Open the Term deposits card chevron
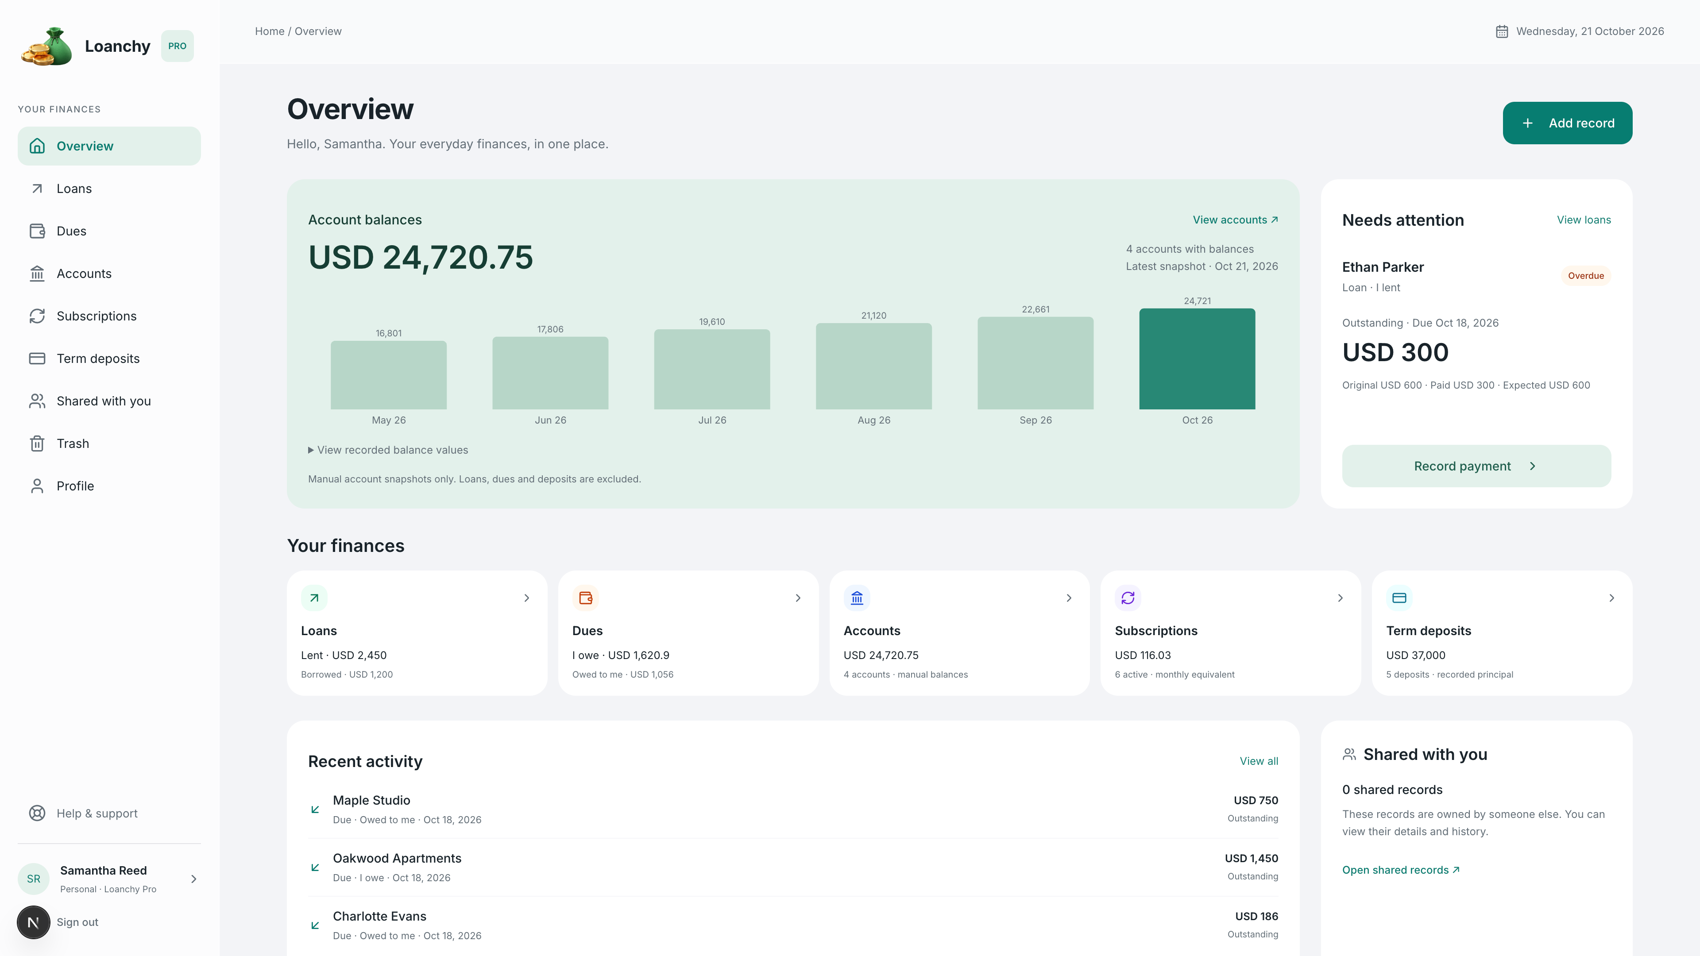1700x956 pixels. click(x=1611, y=598)
